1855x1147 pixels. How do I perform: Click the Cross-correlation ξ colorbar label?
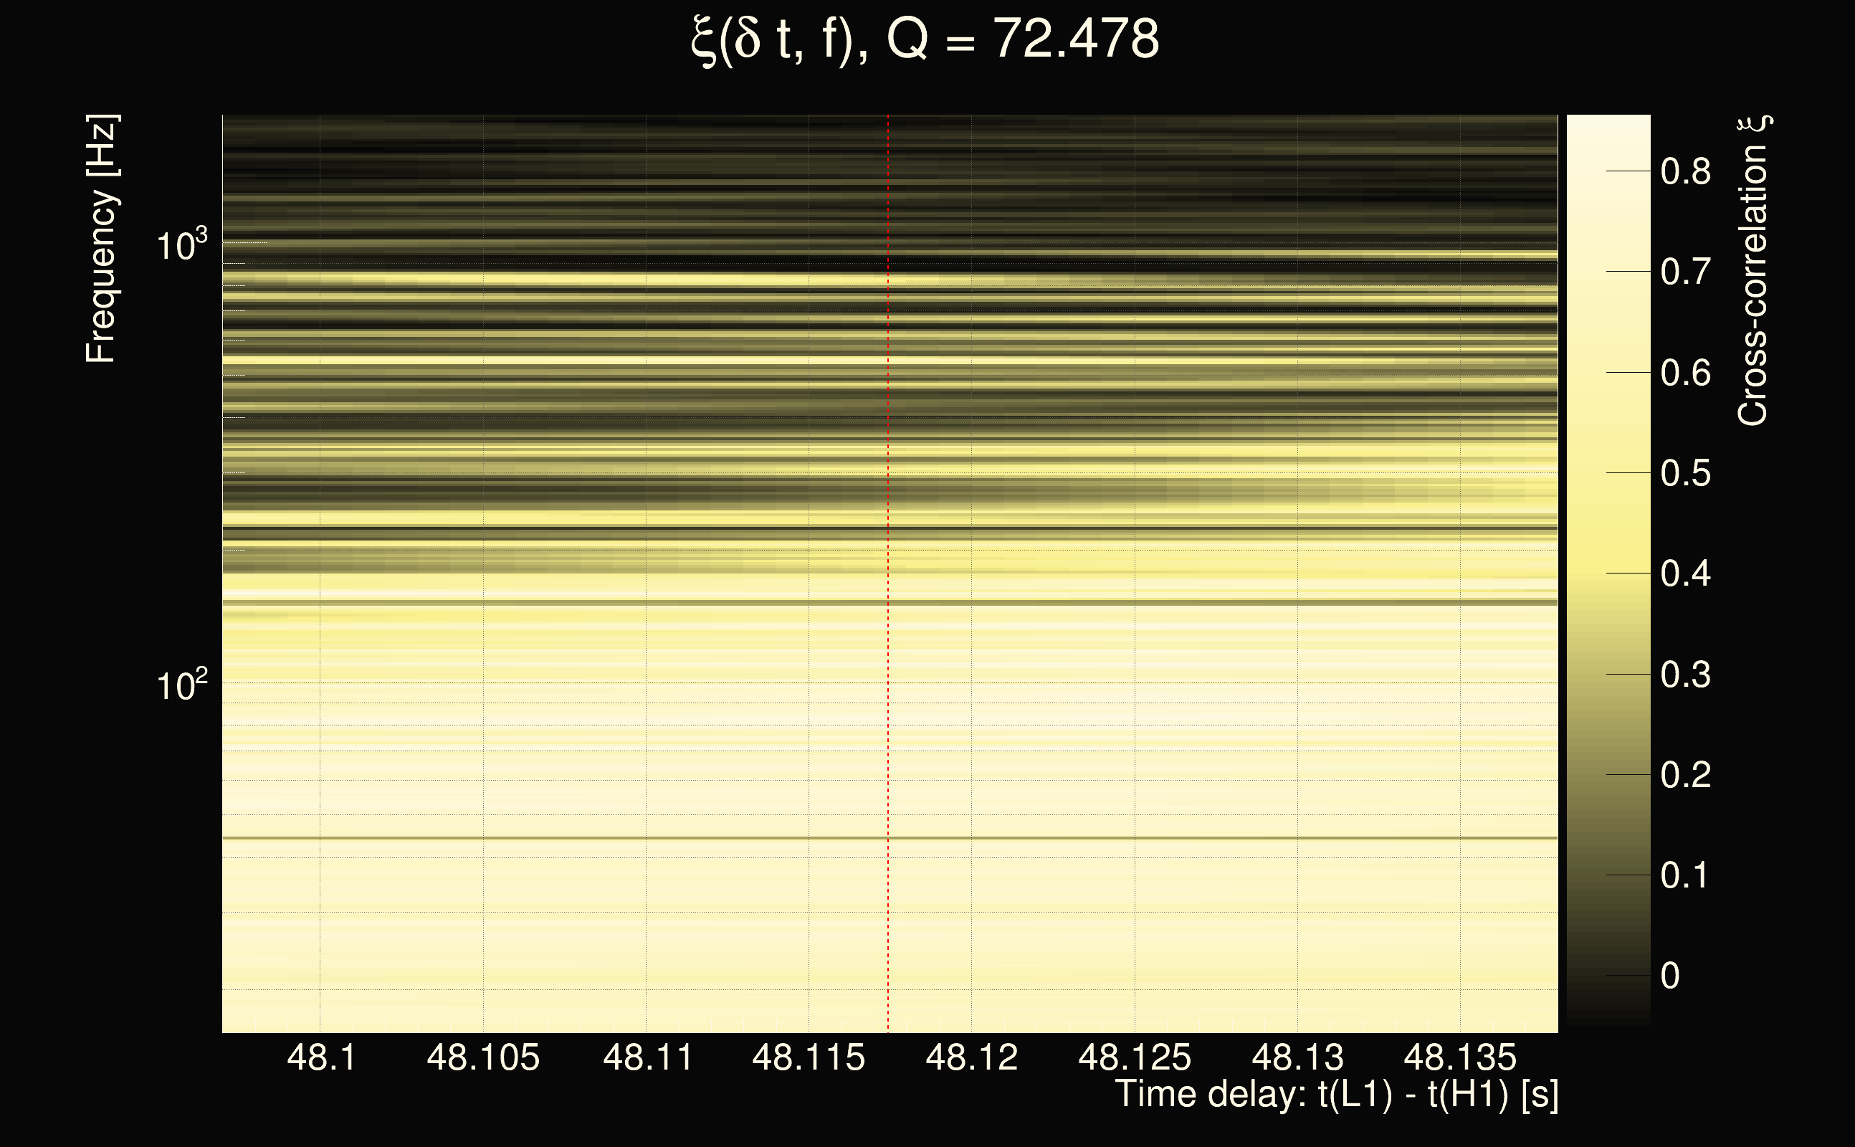tap(1753, 270)
